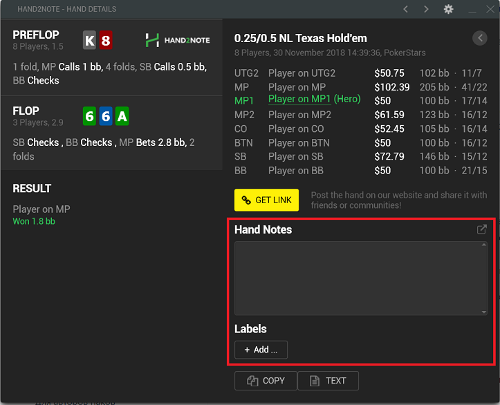Open Hand Notes in a popout window

(481, 229)
